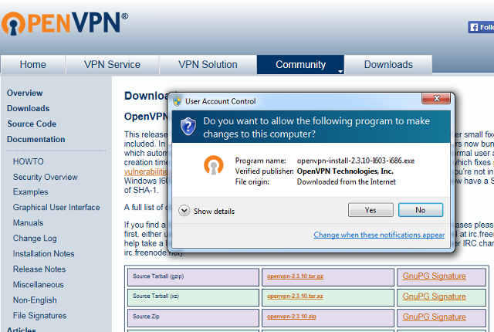
Task: Click Yes to allow the installer
Action: 370,210
